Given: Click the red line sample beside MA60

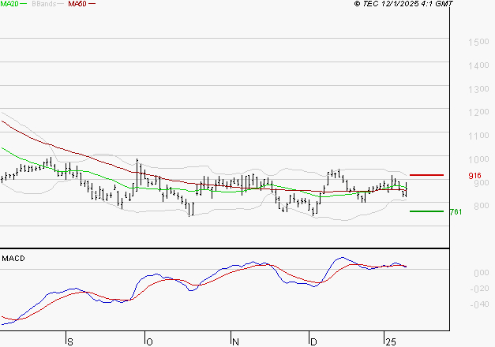Looking at the screenshot, I should [92, 5].
